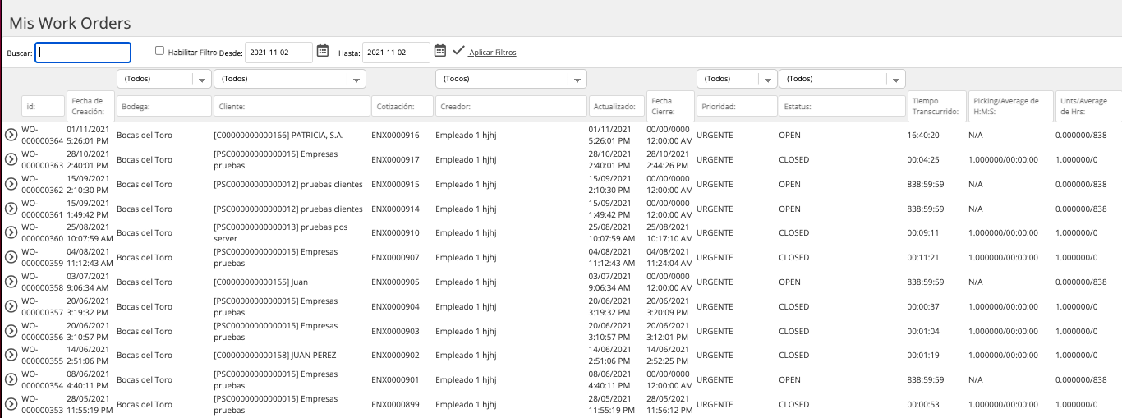The image size is (1122, 418).
Task: Click the Tiempo Transcurrido column header
Action: [x=936, y=106]
